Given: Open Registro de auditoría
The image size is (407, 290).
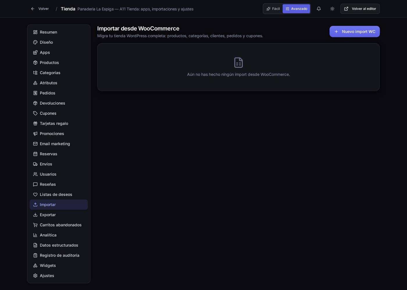Looking at the screenshot, I should point(59,255).
